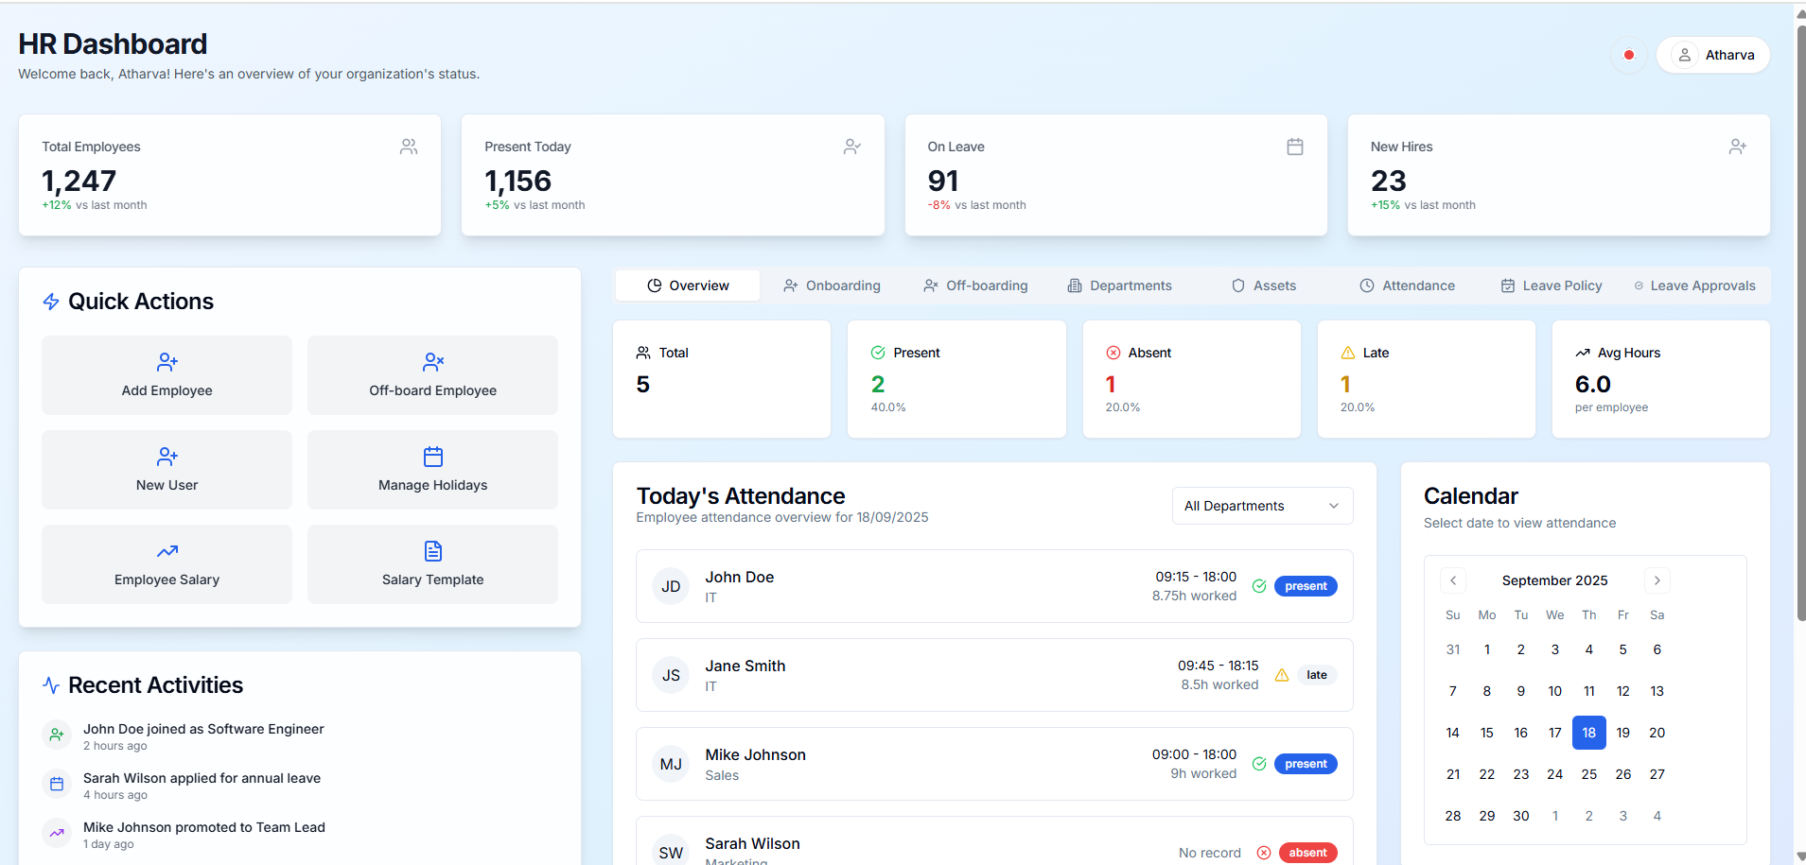Open the All Departments dropdown
The height and width of the screenshot is (865, 1806).
pos(1262,505)
